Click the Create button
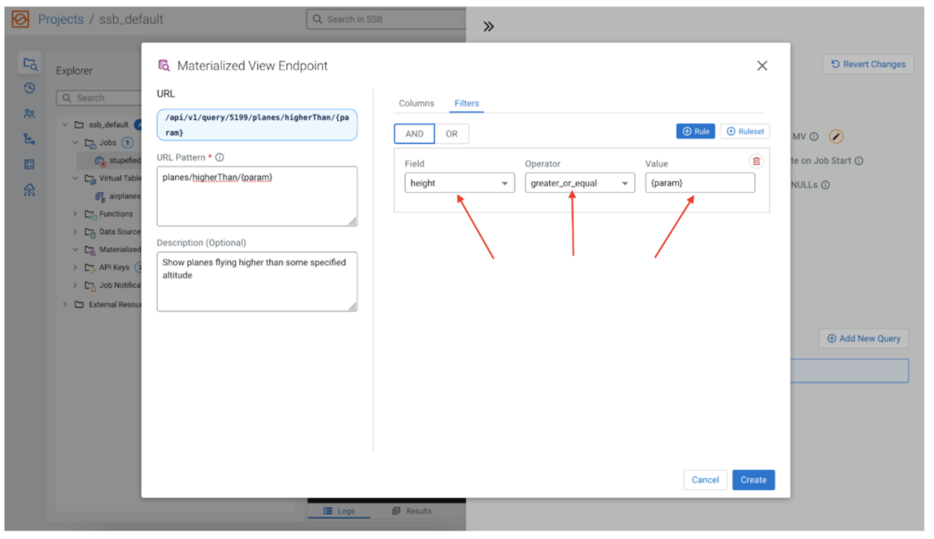Screen dimensions: 934x539 pos(753,480)
